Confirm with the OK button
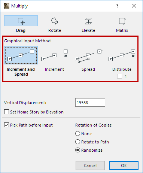 [x=124, y=166]
